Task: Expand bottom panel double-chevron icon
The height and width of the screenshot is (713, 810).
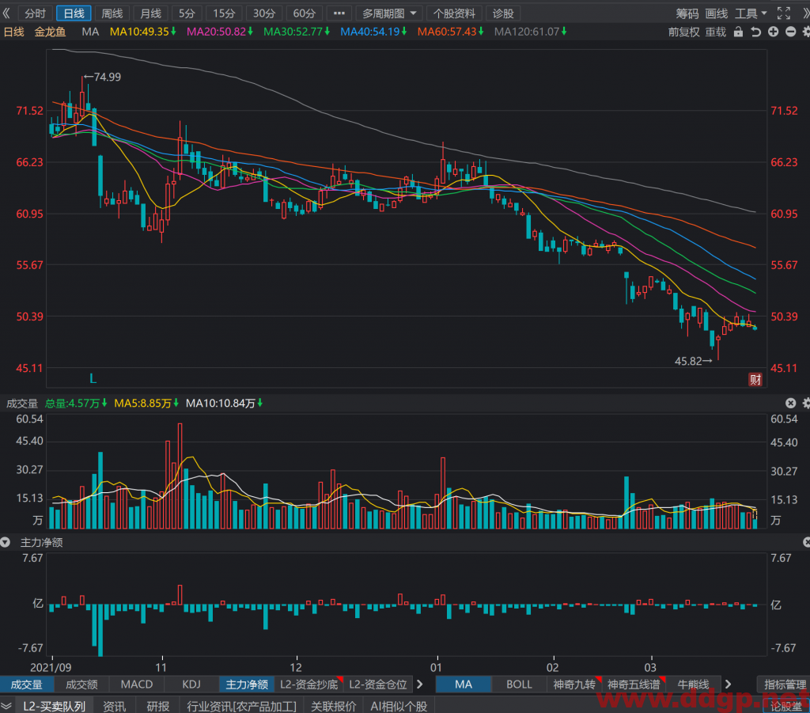Action: (x=6, y=706)
